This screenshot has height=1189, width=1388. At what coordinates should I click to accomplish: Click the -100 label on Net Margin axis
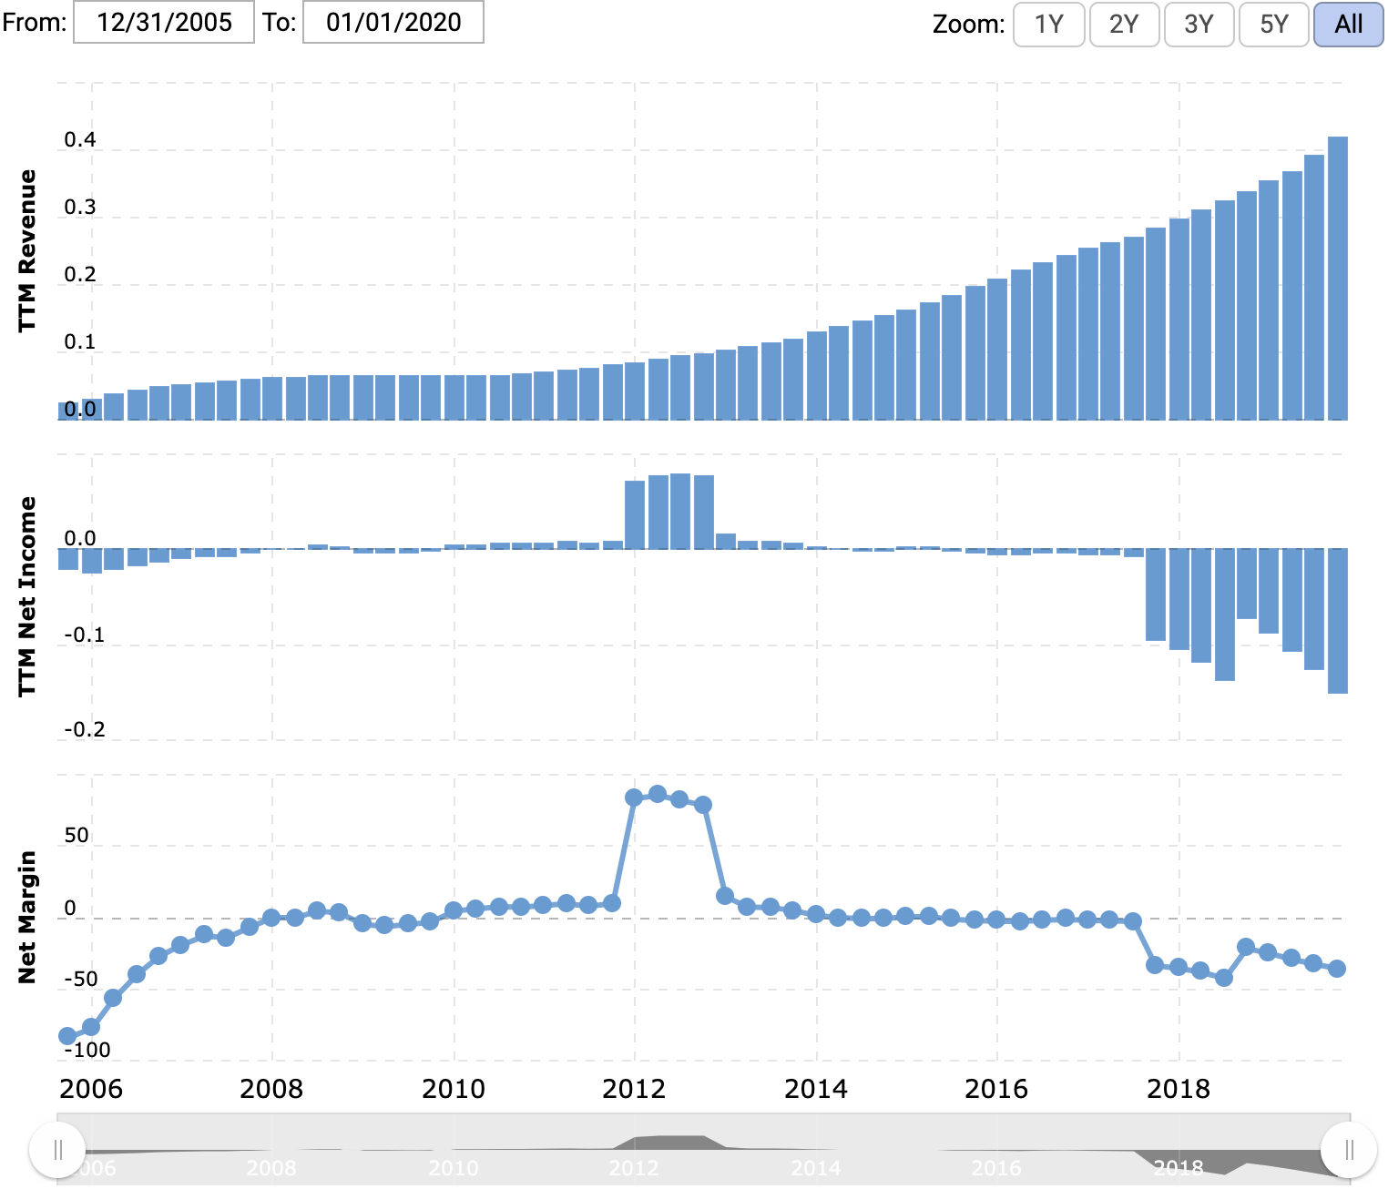click(87, 1050)
